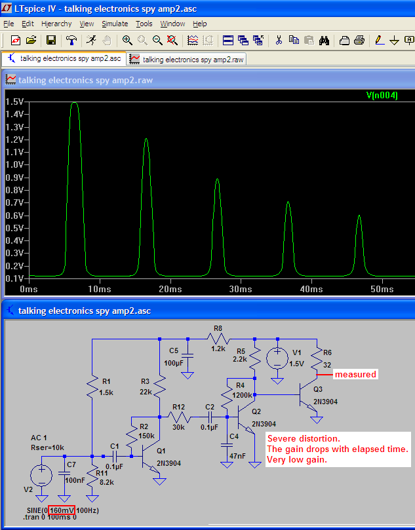The width and height of the screenshot is (415, 530).
Task: Open the File menu
Action: tap(9, 24)
